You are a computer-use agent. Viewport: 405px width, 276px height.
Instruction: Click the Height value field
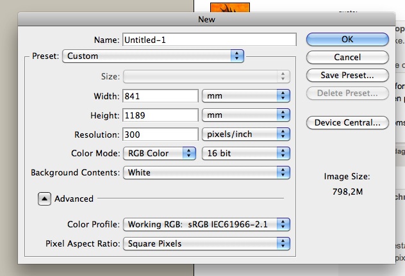(x=160, y=115)
